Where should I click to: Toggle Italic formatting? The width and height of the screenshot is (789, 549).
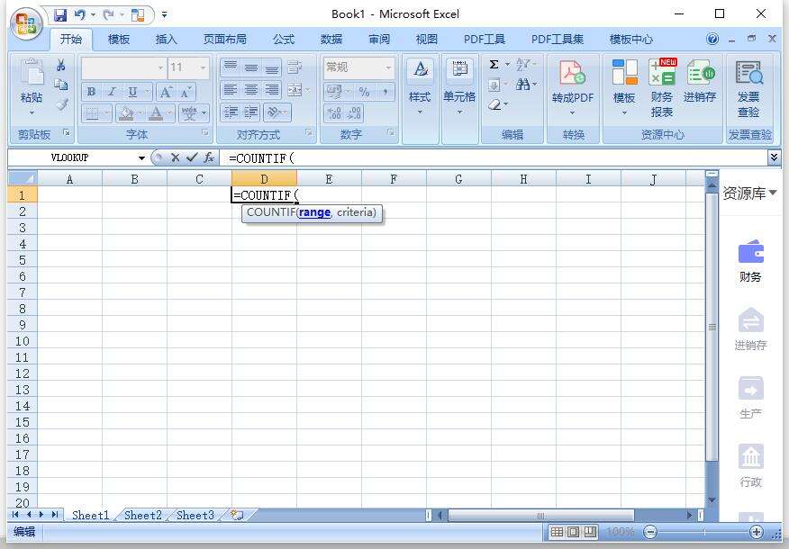tap(112, 92)
